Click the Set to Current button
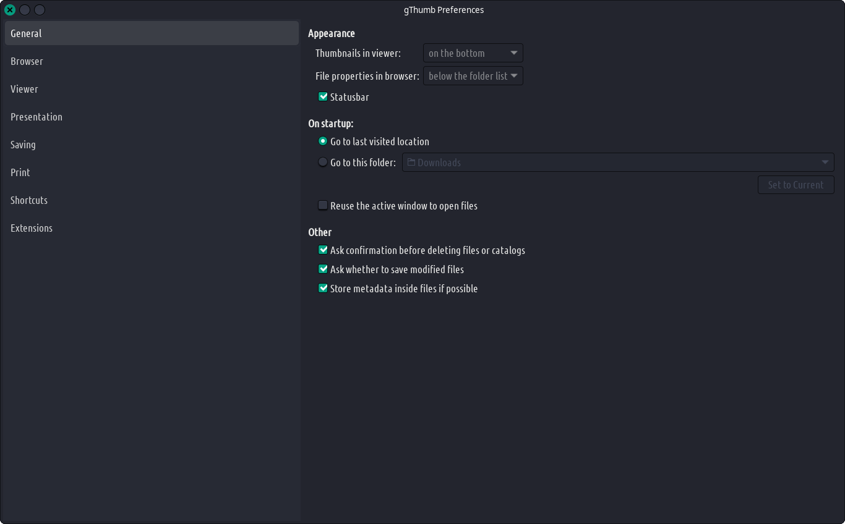 796,185
